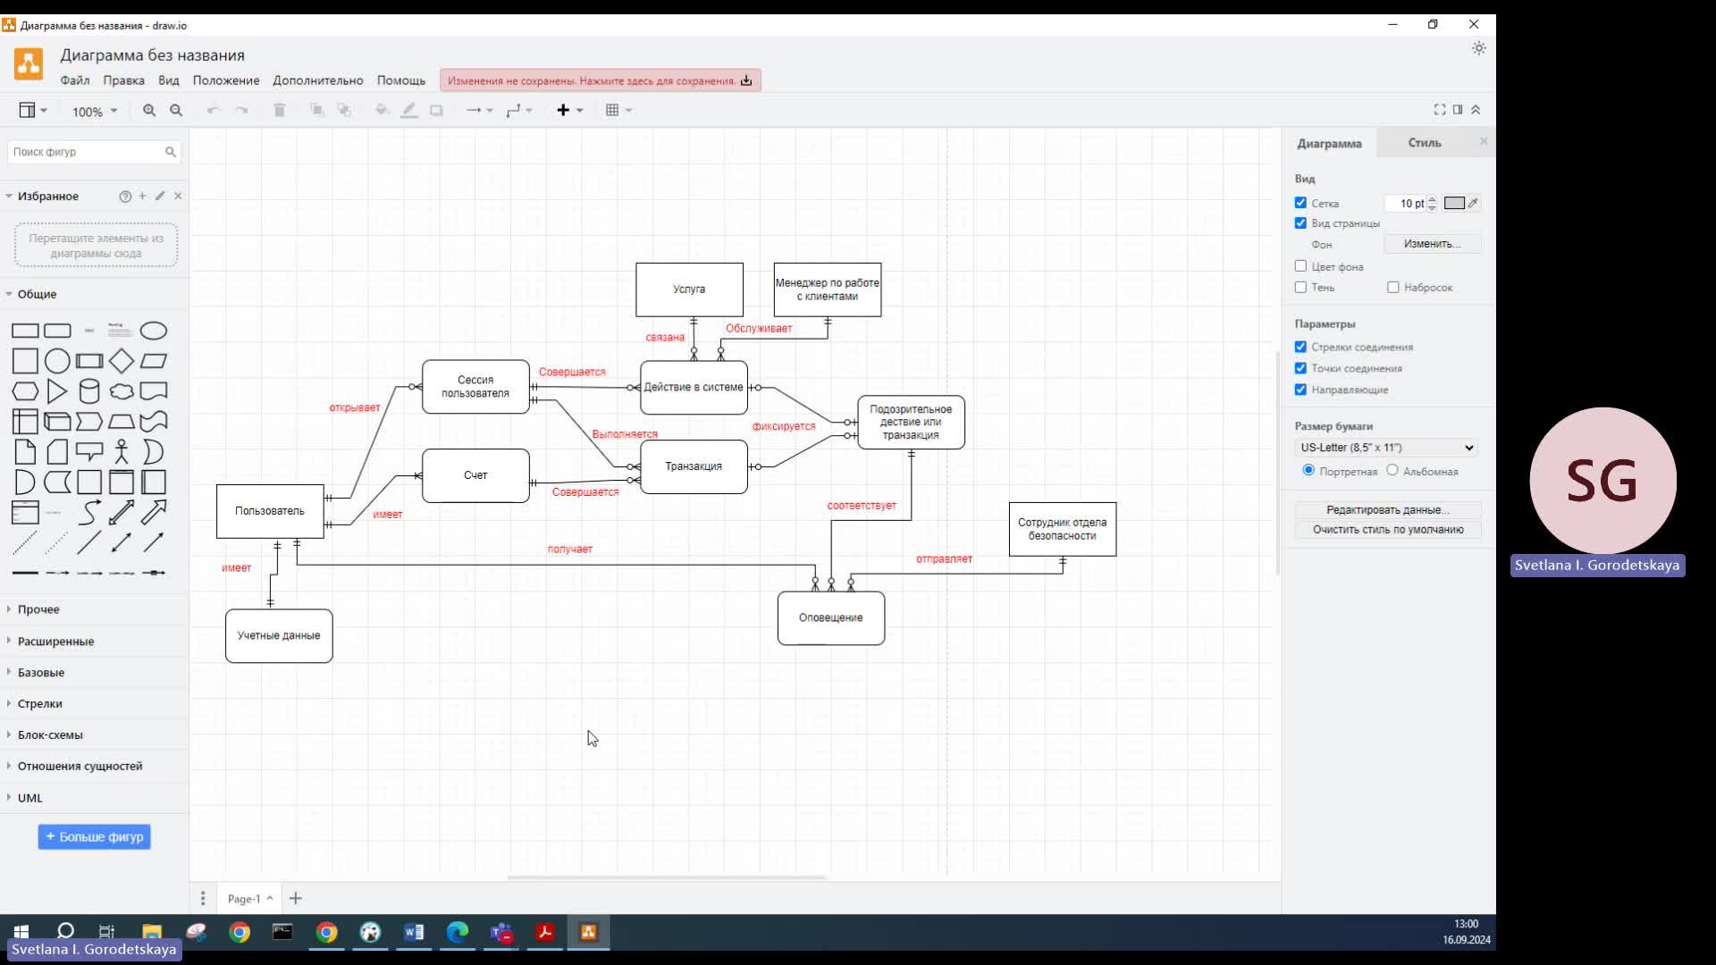
Task: Switch to the Стиль tab
Action: point(1425,143)
